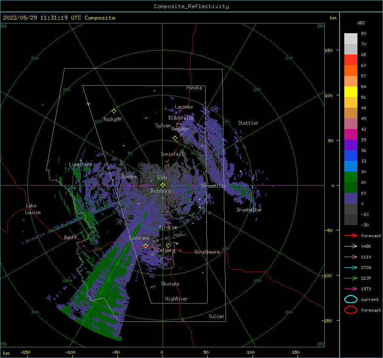The image size is (383, 358).
Task: Click the radar center diamond near Olds
Action: 163,185
